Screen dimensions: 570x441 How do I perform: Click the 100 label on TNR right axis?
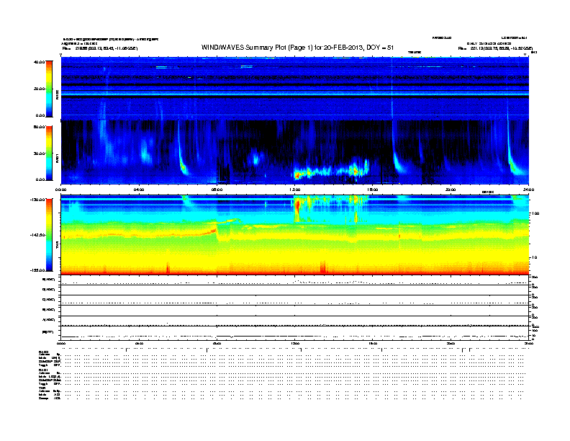(535, 213)
